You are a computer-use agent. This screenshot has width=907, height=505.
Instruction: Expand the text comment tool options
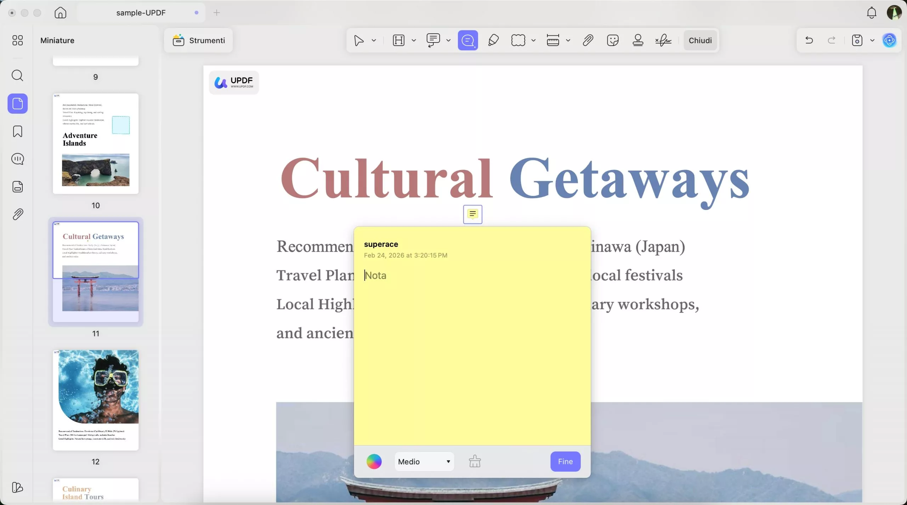tap(449, 40)
